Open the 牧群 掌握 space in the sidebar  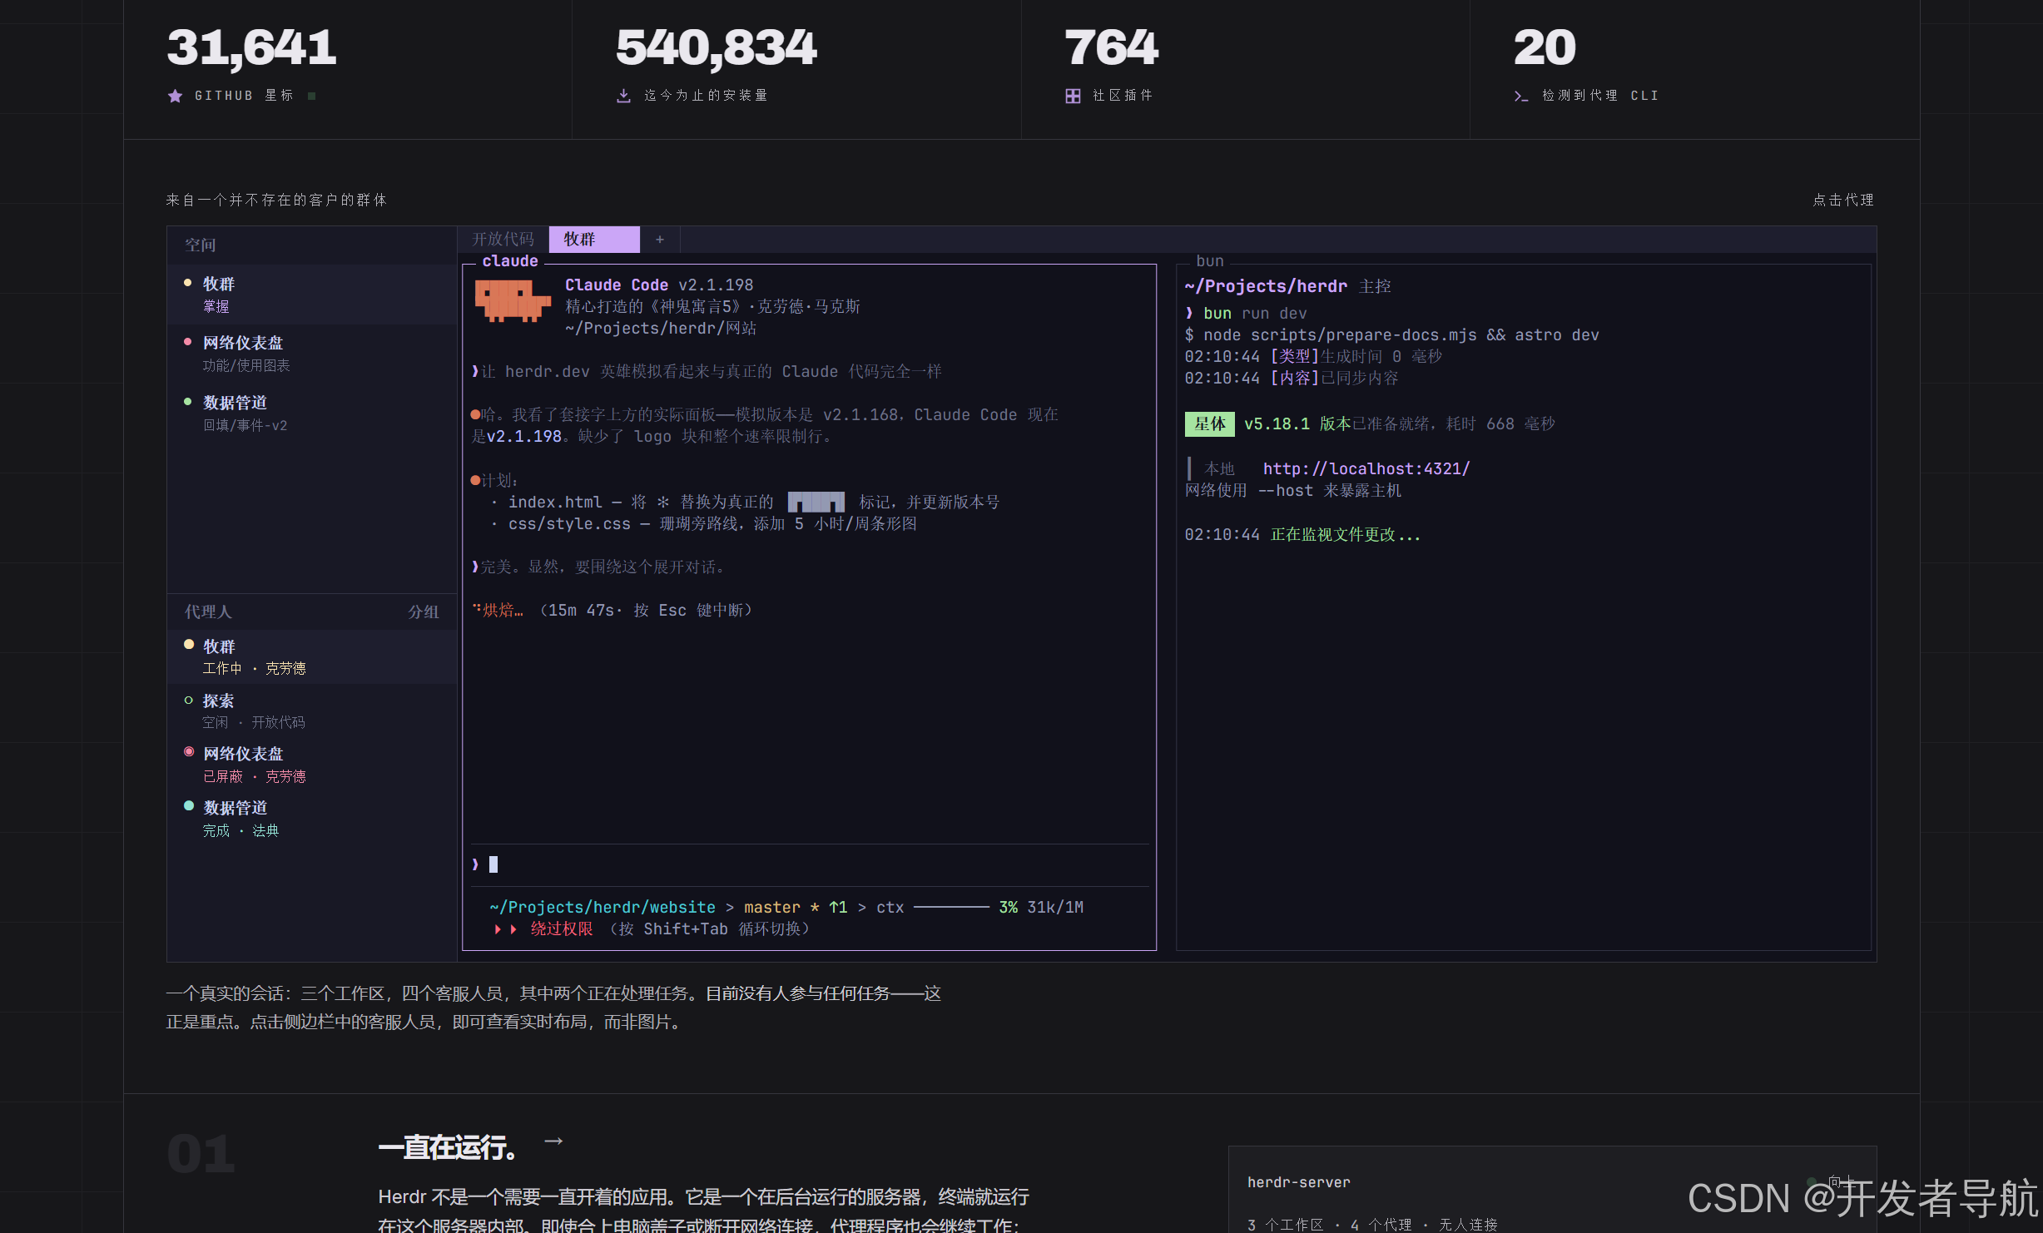tap(312, 295)
